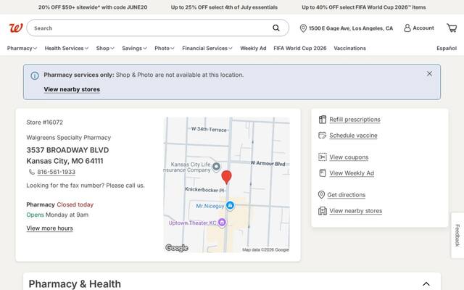Screen dimensions: 464x290
Task: Switch language to Español
Action: 447,49
